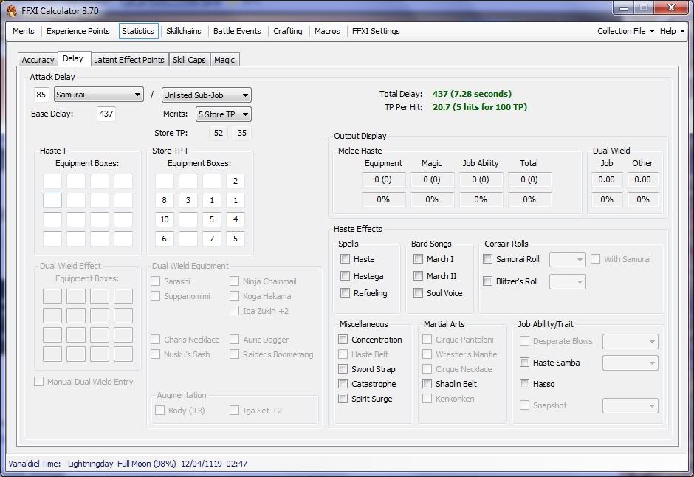The image size is (694, 477).
Task: Open the Skillchains section
Action: pos(183,31)
